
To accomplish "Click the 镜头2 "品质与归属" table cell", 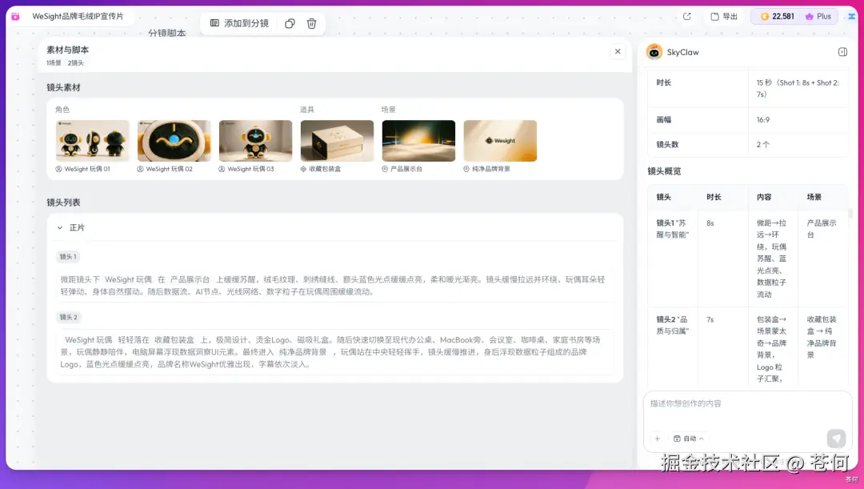I will click(673, 347).
